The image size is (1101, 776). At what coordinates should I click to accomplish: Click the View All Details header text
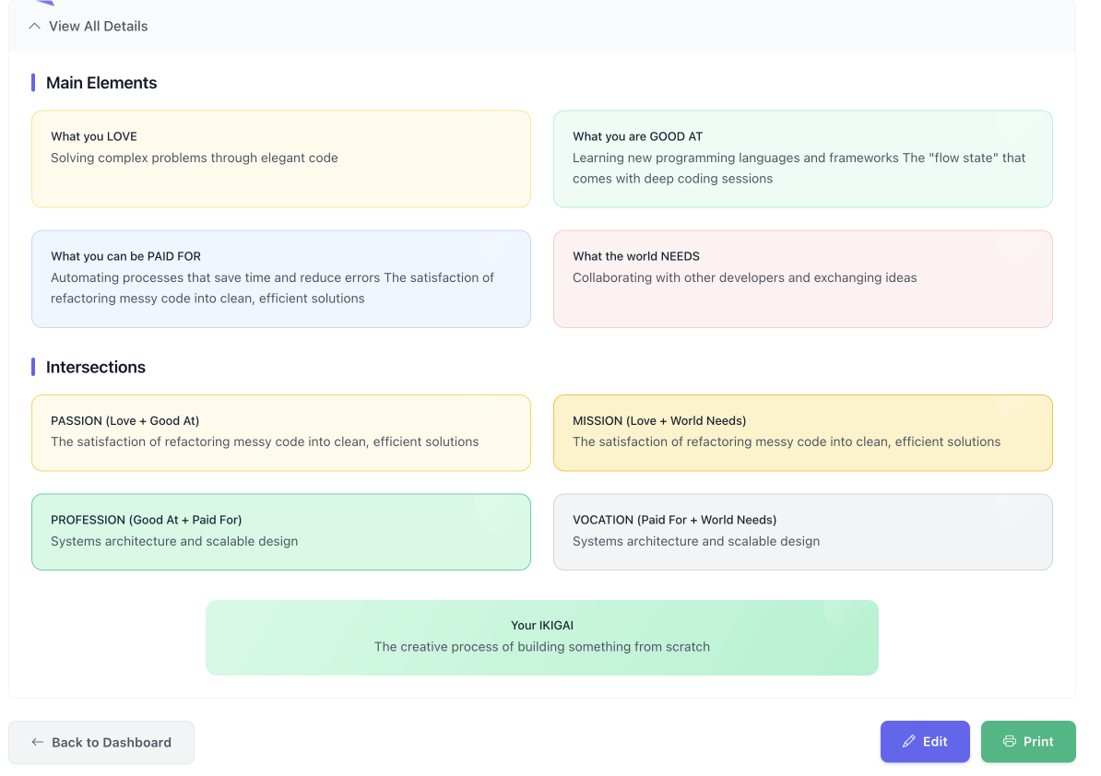coord(98,26)
